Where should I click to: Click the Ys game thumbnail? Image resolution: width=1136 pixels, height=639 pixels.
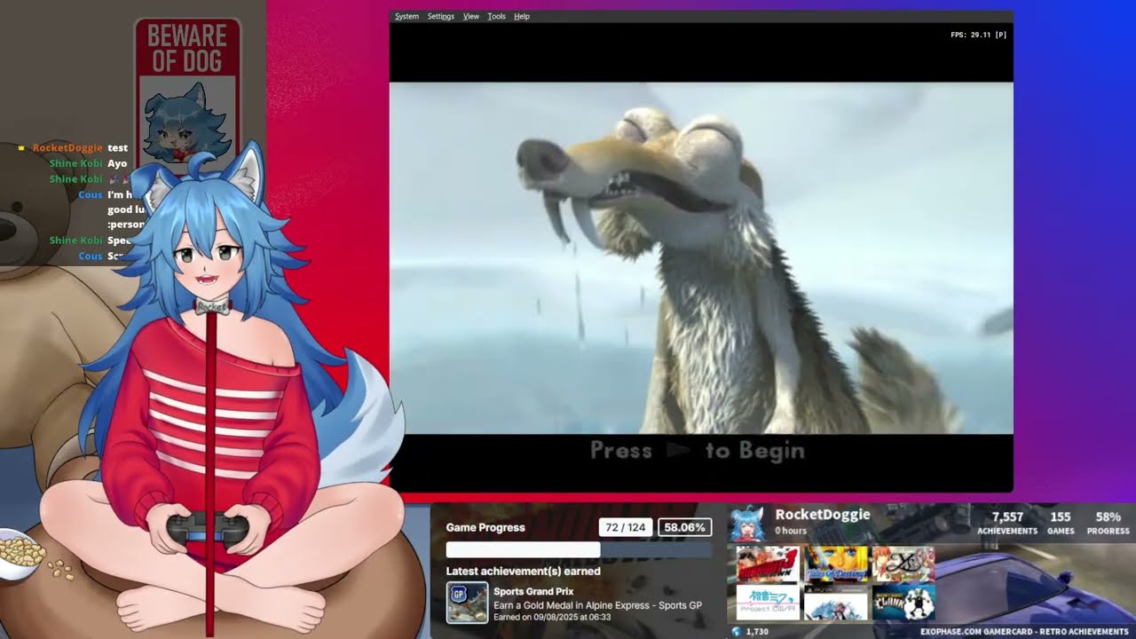point(903,564)
